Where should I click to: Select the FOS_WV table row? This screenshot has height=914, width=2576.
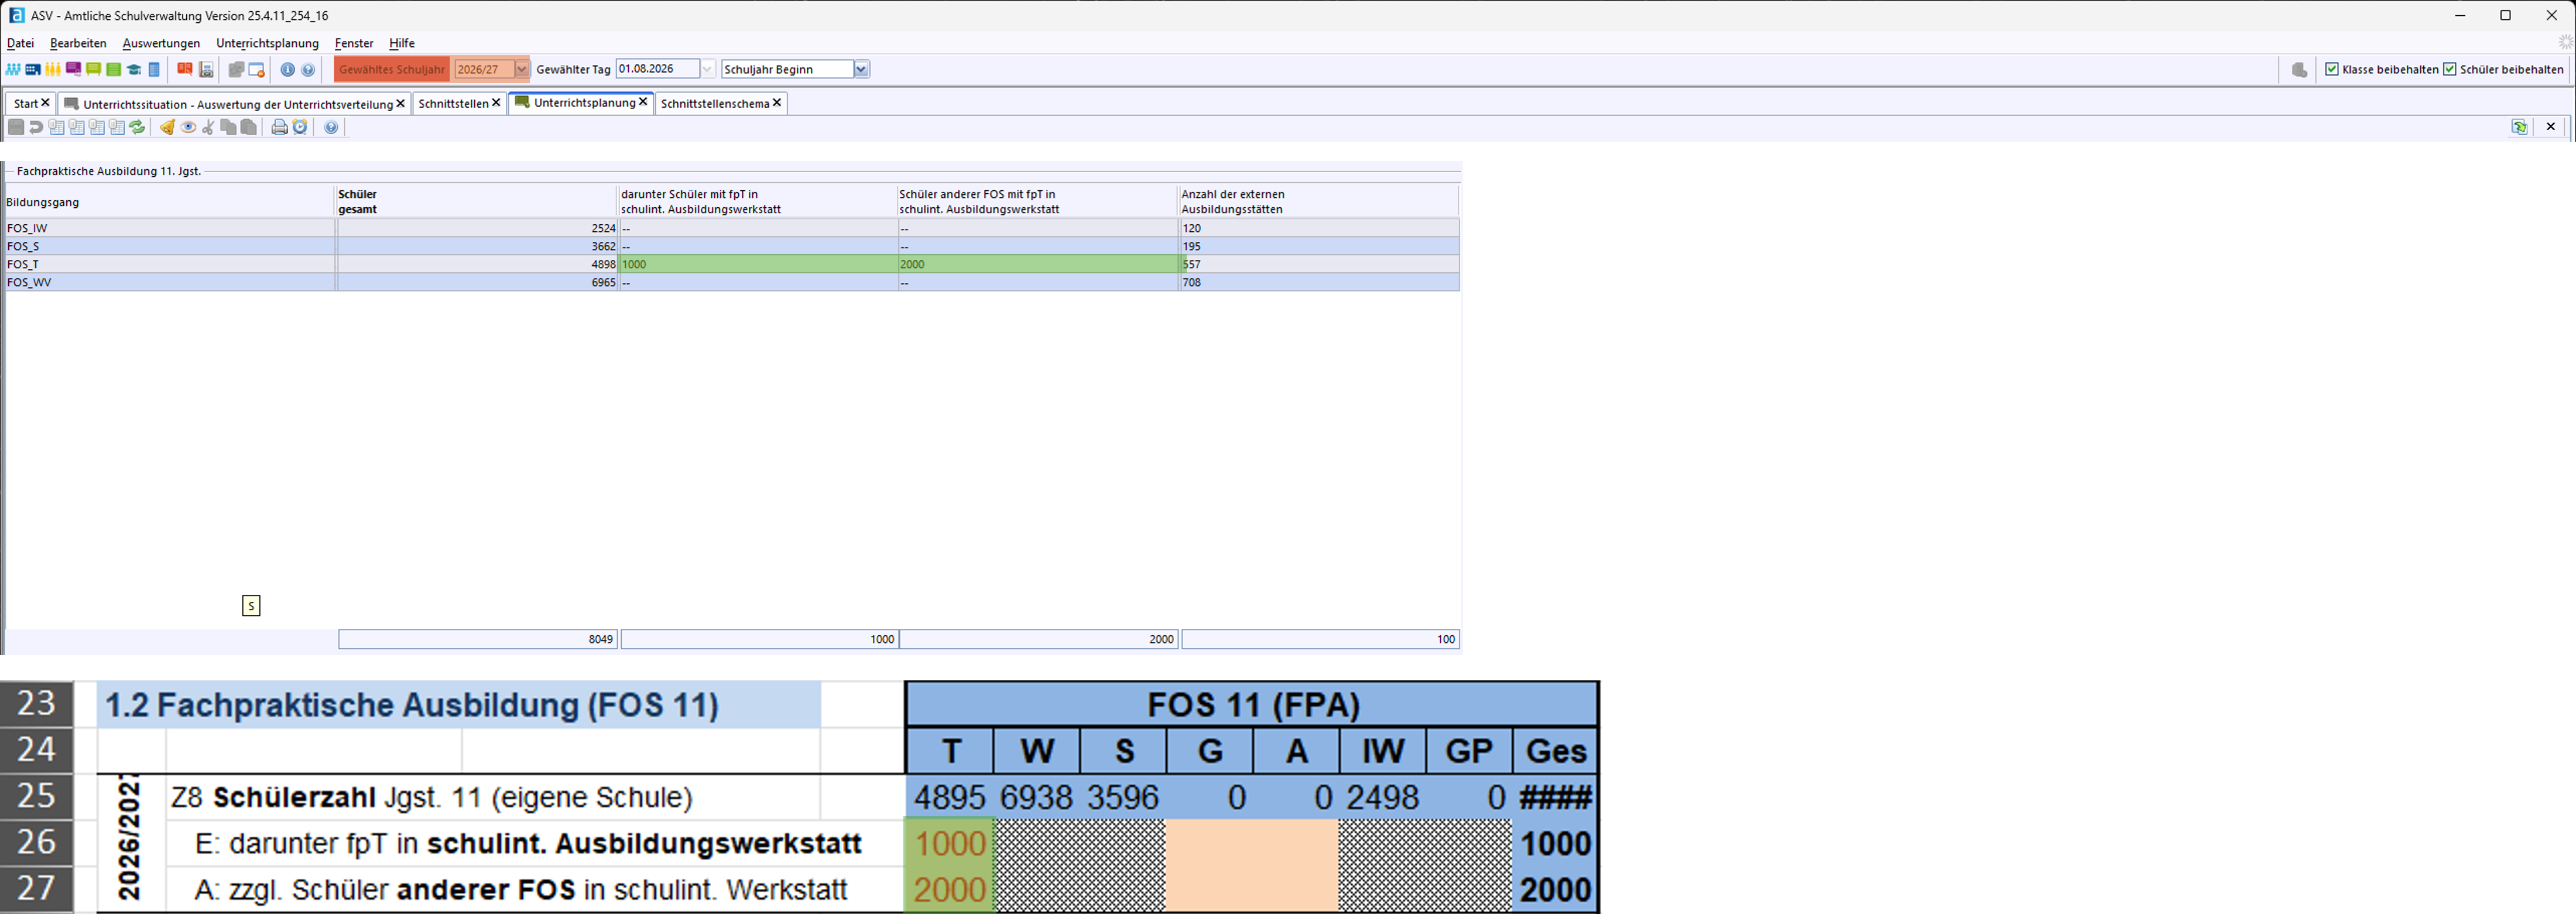coord(170,282)
